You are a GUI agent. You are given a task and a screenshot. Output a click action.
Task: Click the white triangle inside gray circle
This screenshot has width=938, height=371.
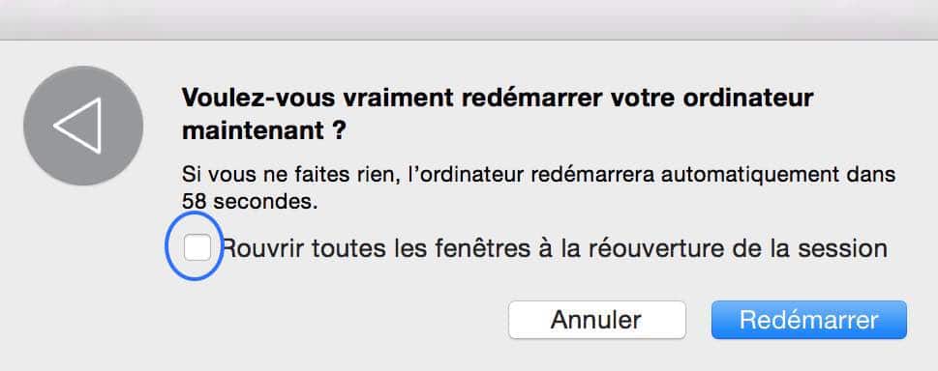coord(78,126)
